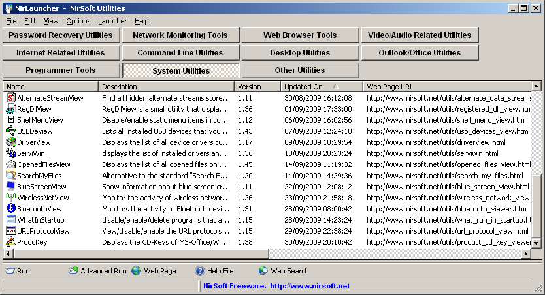This screenshot has width=545, height=295.
Task: Click the Help File question icon
Action: [x=200, y=271]
